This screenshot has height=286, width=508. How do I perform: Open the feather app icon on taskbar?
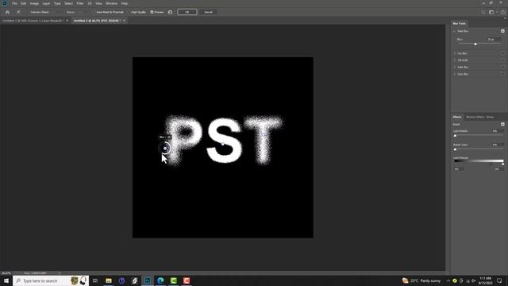point(134,280)
